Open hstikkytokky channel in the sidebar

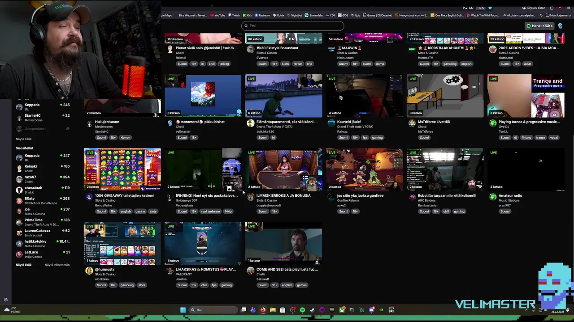43,243
